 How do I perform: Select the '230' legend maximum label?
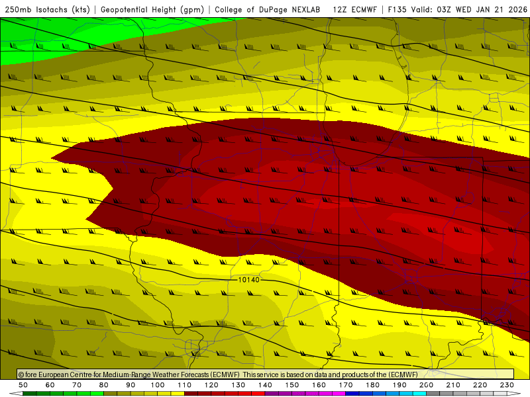507,385
